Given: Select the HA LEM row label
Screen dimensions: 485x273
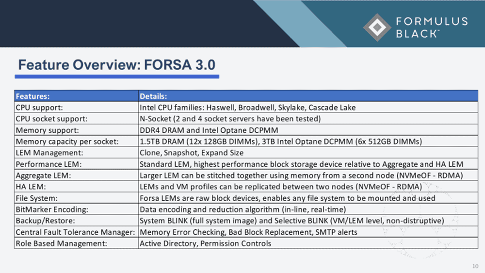Looking at the screenshot, I should [30, 187].
